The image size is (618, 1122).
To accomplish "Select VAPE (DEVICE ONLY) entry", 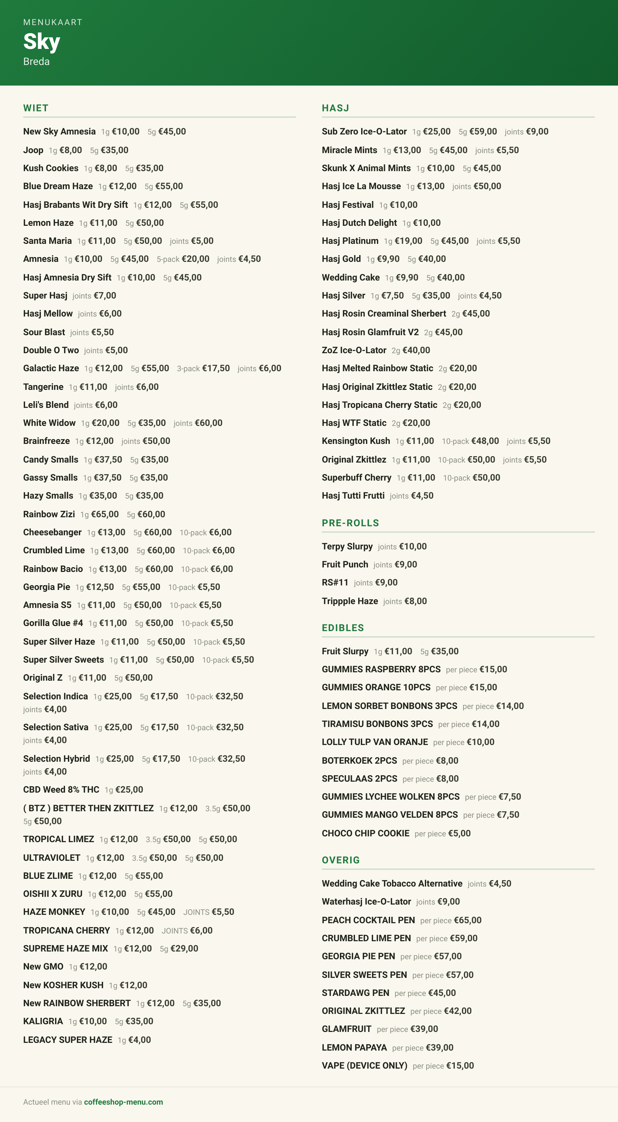I will pos(364,1066).
